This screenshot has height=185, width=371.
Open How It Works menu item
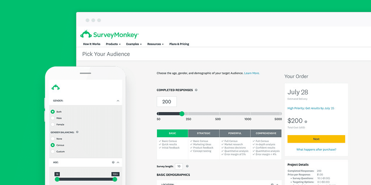92,44
